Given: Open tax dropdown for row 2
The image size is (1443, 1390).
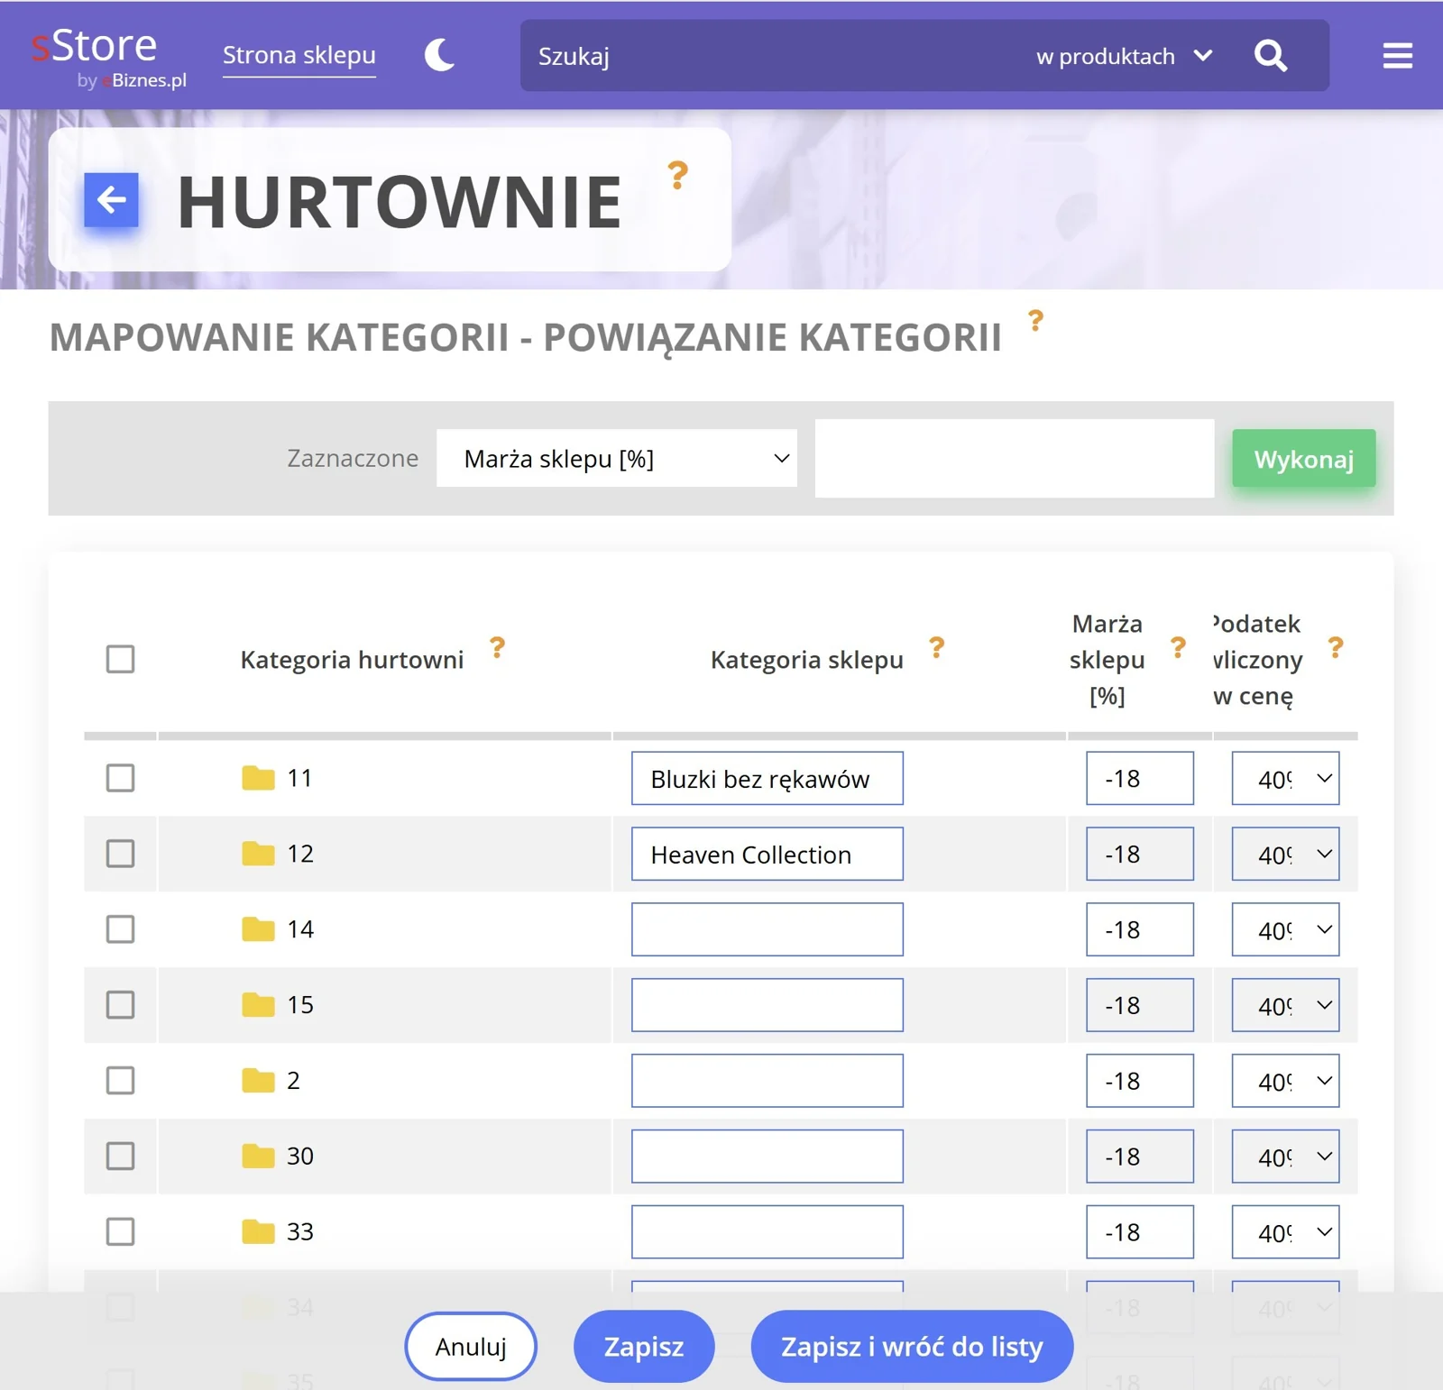Looking at the screenshot, I should (x=1285, y=1081).
